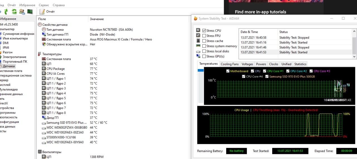Image resolution: width=357 pixels, height=159 pixels.
Task: Switch to the Voltages tab
Action: click(247, 64)
